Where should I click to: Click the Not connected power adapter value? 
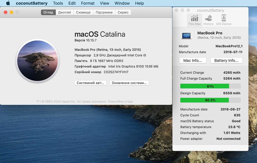coord(228,139)
